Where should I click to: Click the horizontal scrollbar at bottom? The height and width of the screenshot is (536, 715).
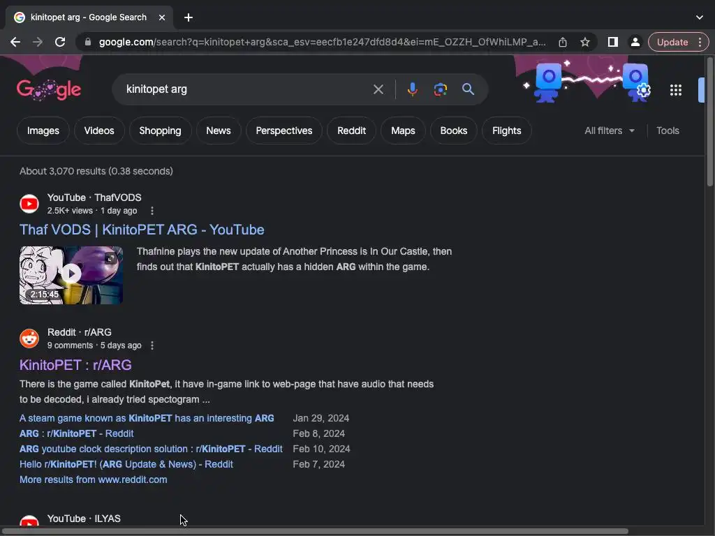pos(315,531)
